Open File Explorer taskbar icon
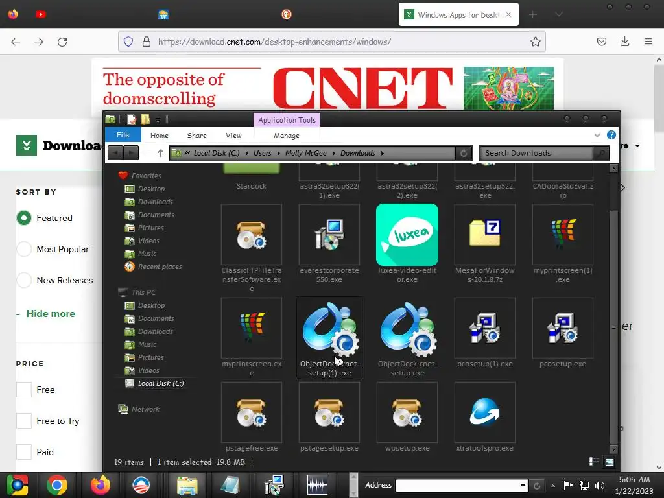This screenshot has height=498, width=664. [187, 485]
